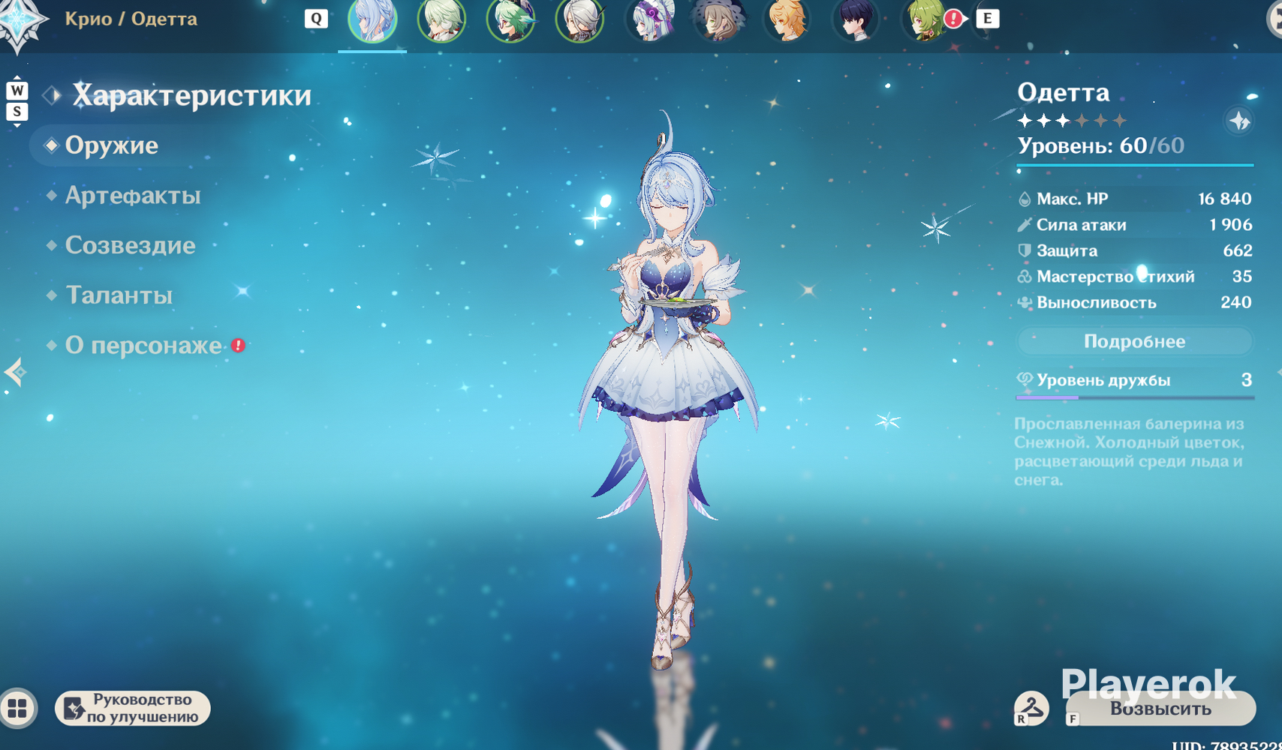Click the Уровень дружбы heart icon
Image resolution: width=1282 pixels, height=750 pixels.
click(1025, 379)
